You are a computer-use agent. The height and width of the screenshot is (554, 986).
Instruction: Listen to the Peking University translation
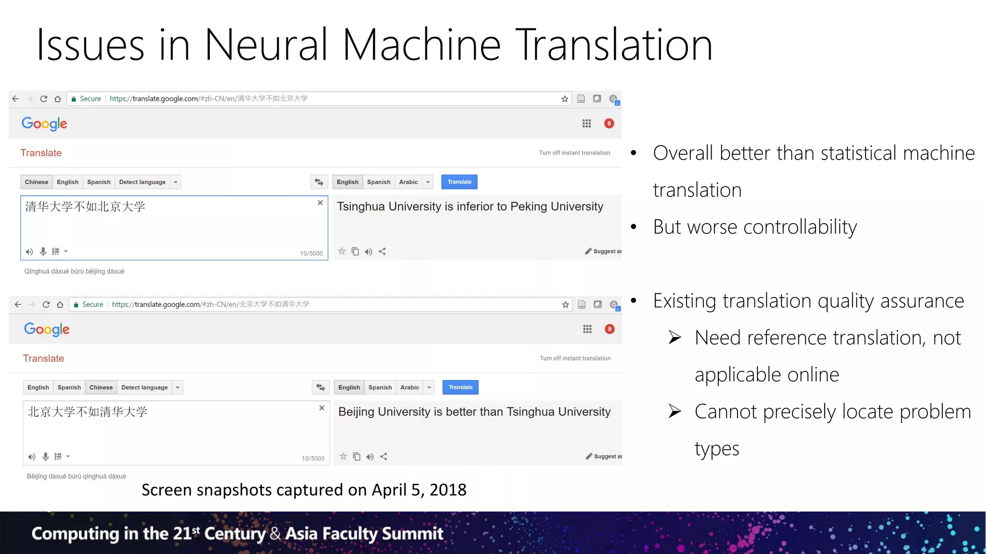[x=368, y=252]
